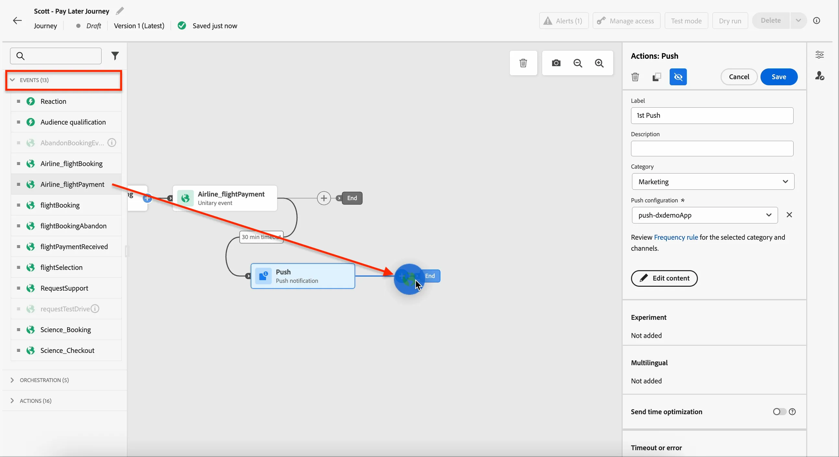The width and height of the screenshot is (839, 457).
Task: Click the Manage access button
Action: tap(626, 21)
